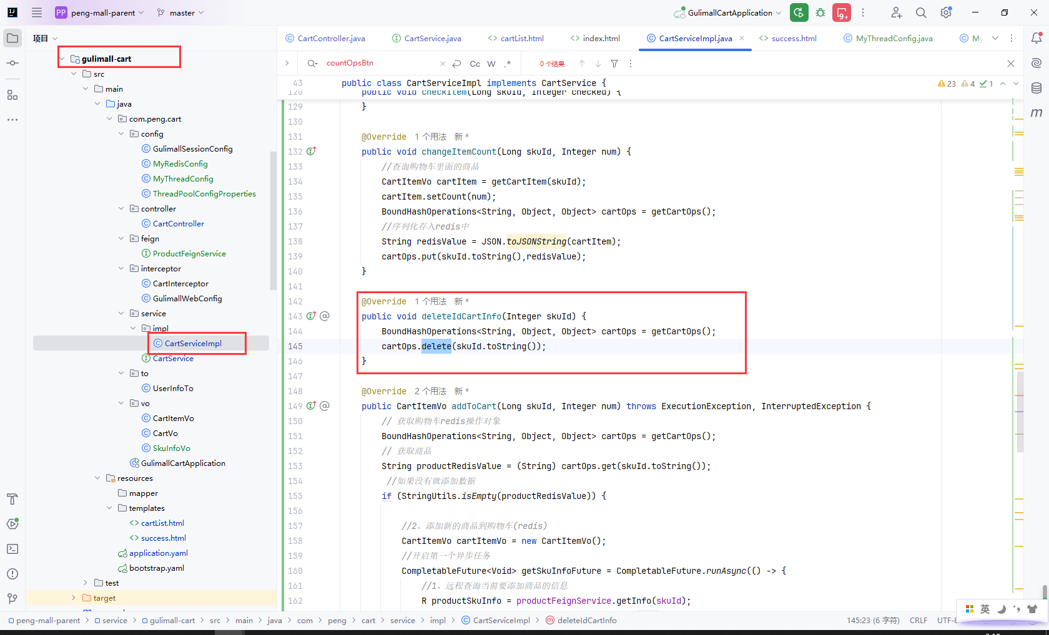Open the Terminal tool window
Screen dimensions: 1049x635
(12, 549)
